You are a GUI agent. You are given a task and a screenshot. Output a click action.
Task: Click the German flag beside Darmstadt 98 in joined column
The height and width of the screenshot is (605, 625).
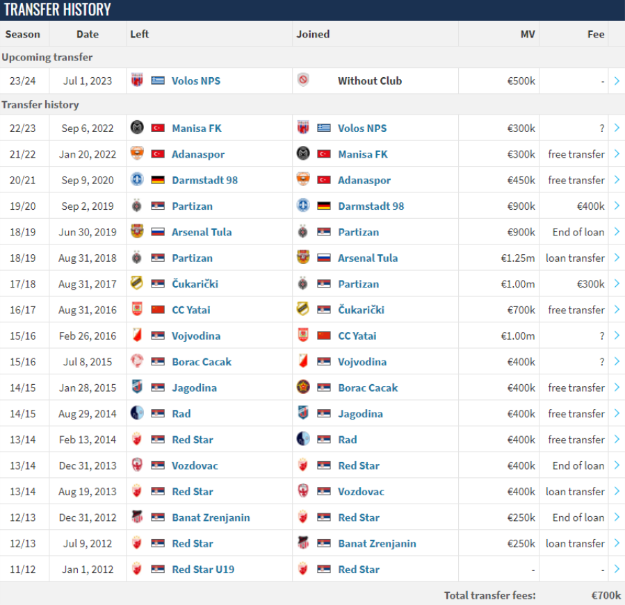click(324, 206)
